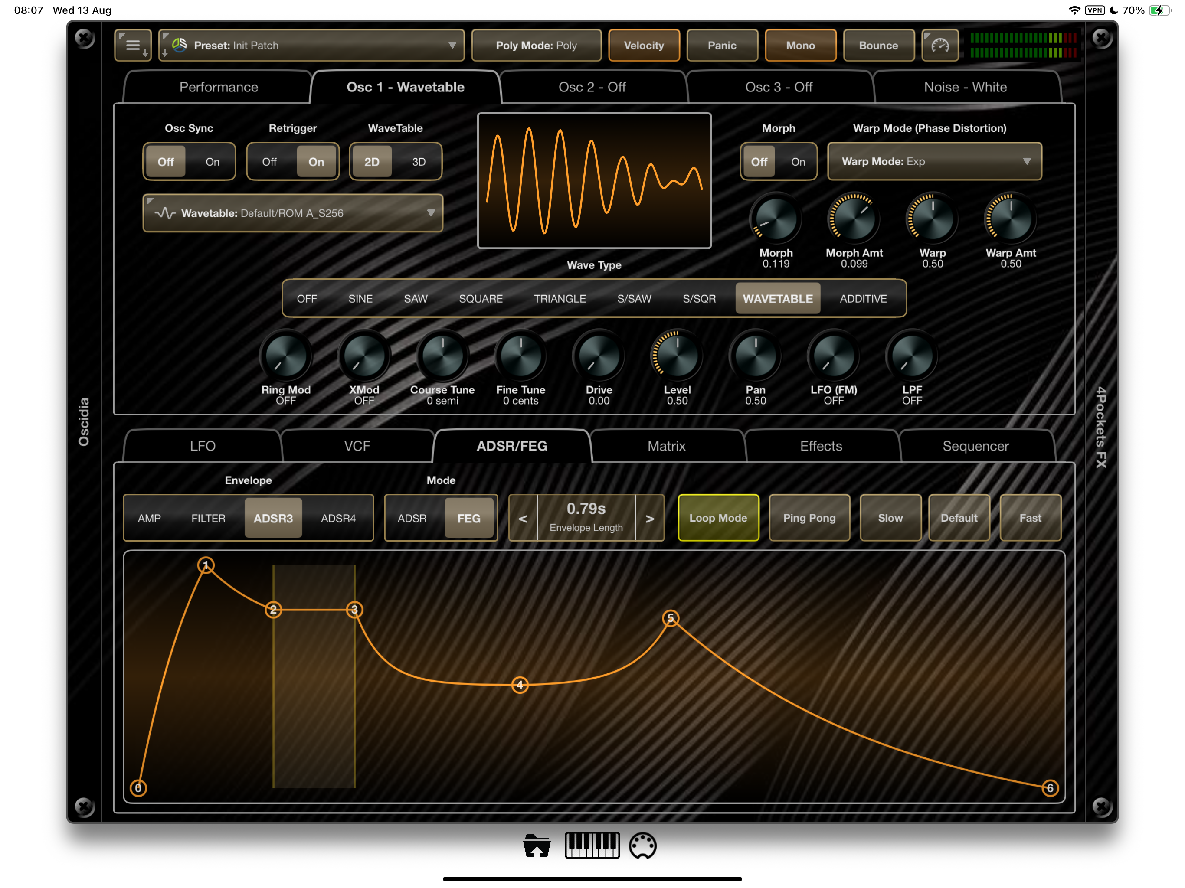Image resolution: width=1185 pixels, height=888 pixels.
Task: Select envelope node 5
Action: [x=670, y=618]
